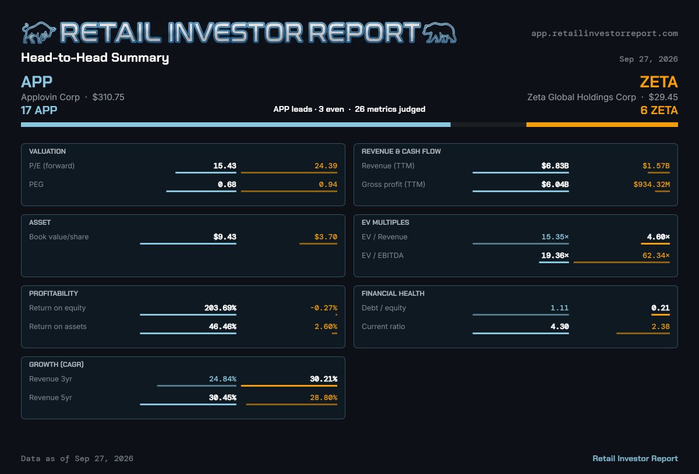Click ZETA debt/equity value 0.21
This screenshot has height=474, width=699.
[661, 308]
